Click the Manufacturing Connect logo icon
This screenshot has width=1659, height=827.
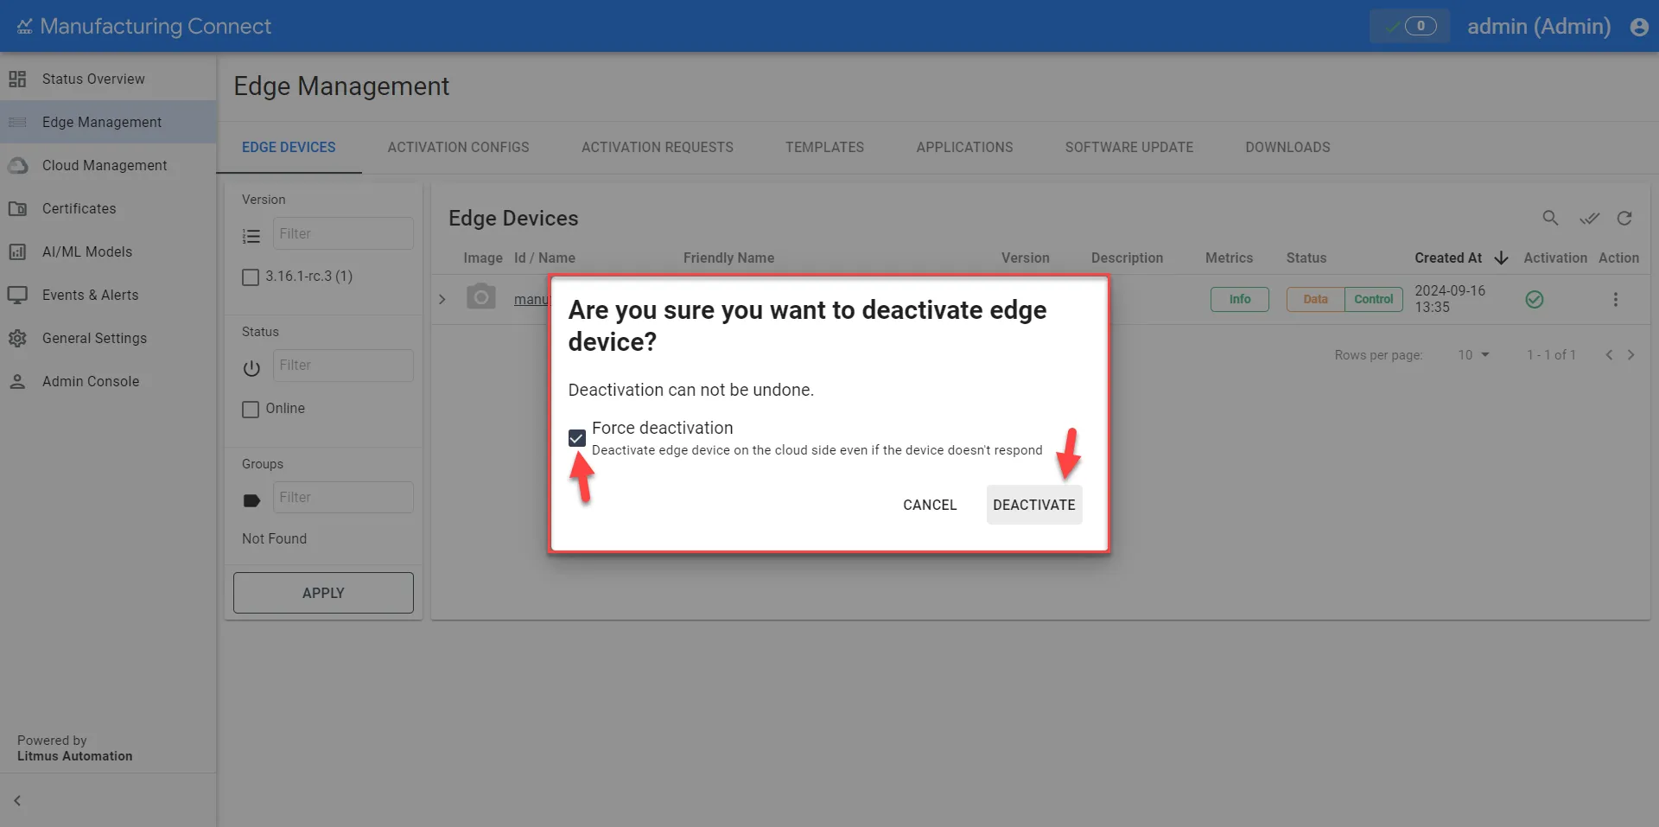pyautogui.click(x=24, y=27)
